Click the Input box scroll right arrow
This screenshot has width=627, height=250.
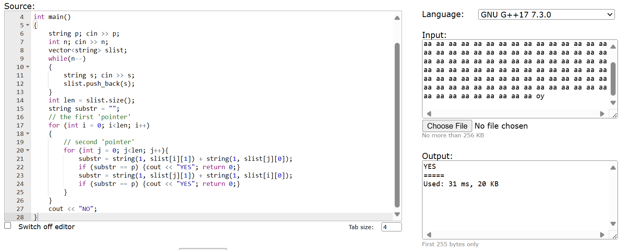[x=602, y=114]
